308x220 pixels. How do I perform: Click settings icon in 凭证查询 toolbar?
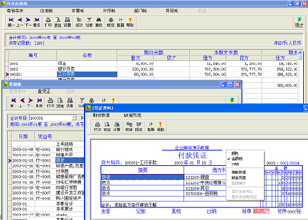(x=117, y=126)
